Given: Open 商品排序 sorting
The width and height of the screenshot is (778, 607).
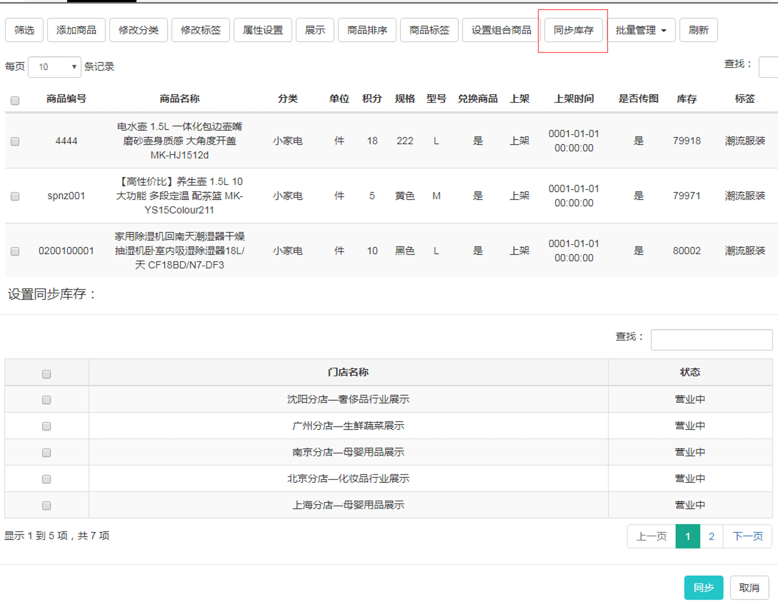Looking at the screenshot, I should [x=367, y=30].
